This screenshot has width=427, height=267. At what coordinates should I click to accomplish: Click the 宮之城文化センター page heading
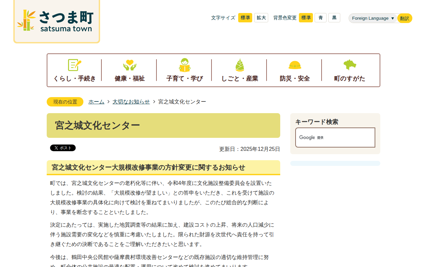click(97, 125)
